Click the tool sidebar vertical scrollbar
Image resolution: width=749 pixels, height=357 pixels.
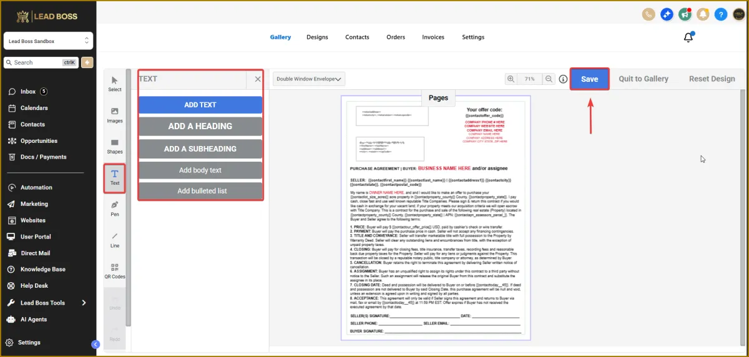pyautogui.click(x=129, y=197)
